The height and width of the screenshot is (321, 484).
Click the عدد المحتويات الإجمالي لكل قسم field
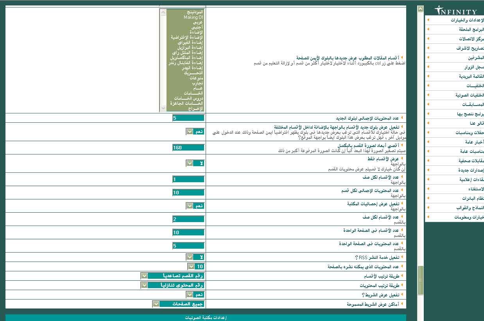[188, 192]
